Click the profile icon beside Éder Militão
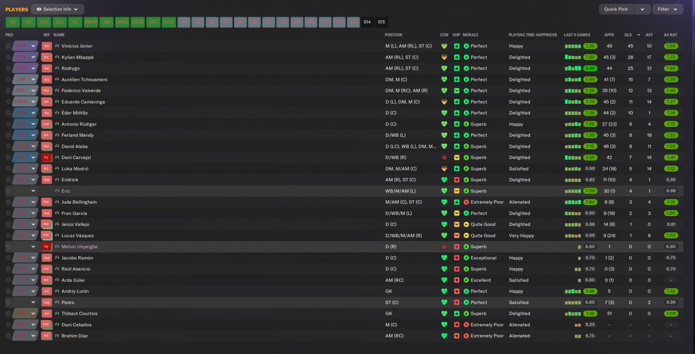 pyautogui.click(x=57, y=113)
